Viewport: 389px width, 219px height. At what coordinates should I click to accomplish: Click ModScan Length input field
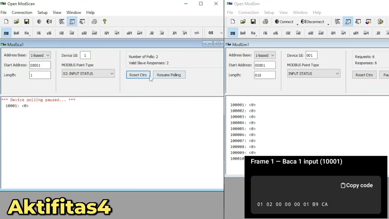[40, 75]
